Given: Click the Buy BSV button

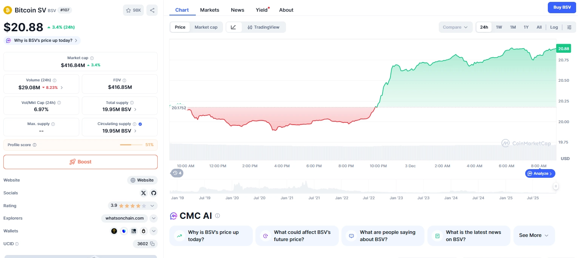Looking at the screenshot, I should click(x=562, y=7).
